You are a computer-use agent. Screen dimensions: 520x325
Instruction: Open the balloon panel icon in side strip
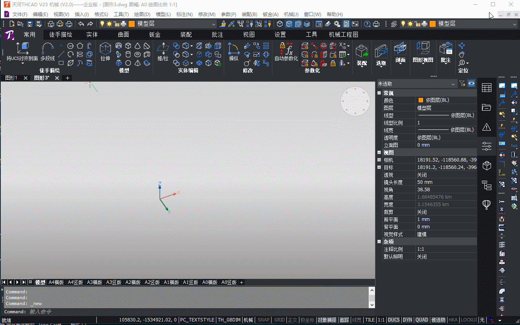(487, 205)
